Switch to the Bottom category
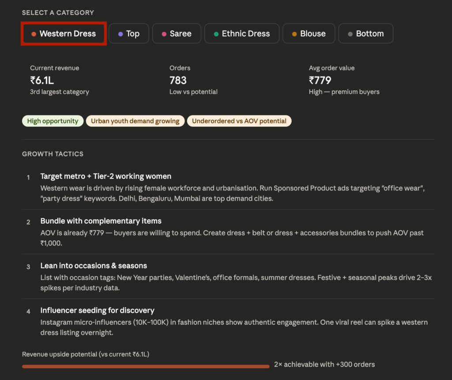The height and width of the screenshot is (380, 452). [x=365, y=33]
